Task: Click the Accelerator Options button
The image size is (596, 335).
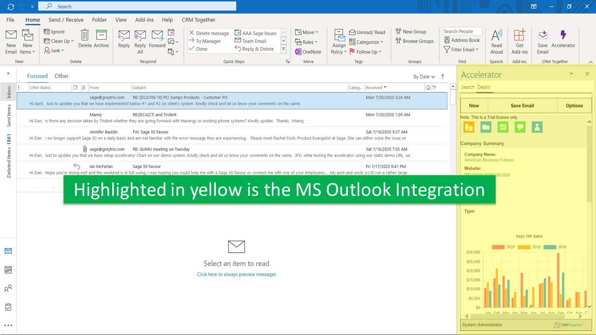Action: [574, 106]
